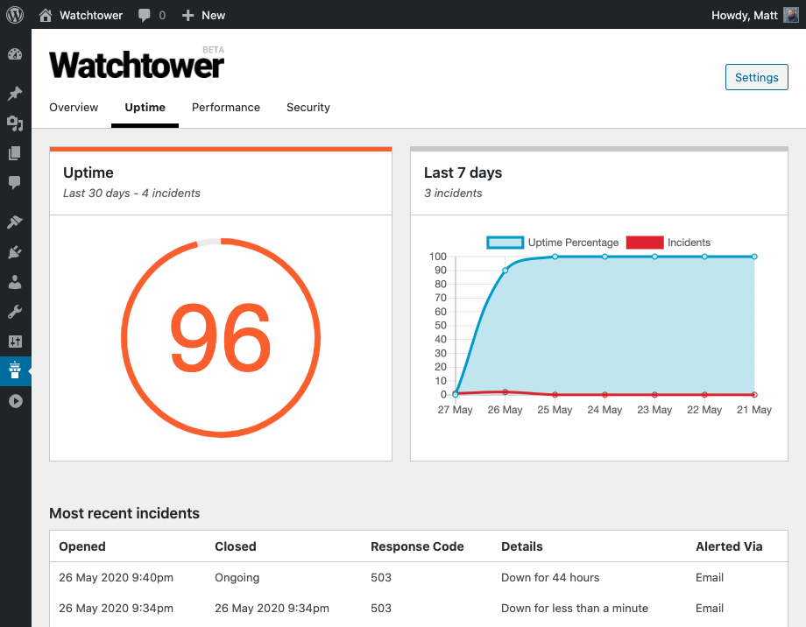This screenshot has width=806, height=627.
Task: Click the Settings button
Action: pos(756,77)
